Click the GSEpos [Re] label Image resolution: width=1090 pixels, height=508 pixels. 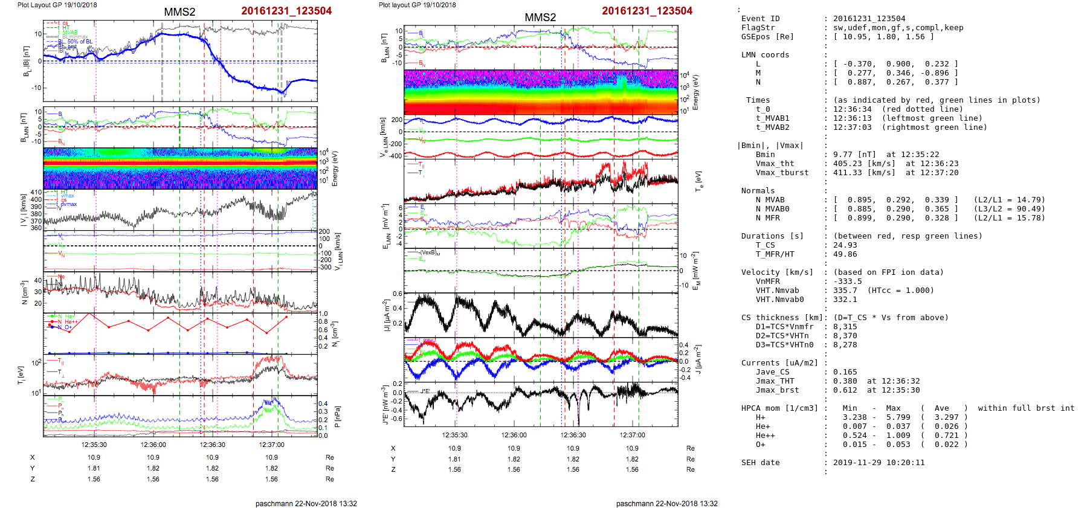(x=767, y=37)
